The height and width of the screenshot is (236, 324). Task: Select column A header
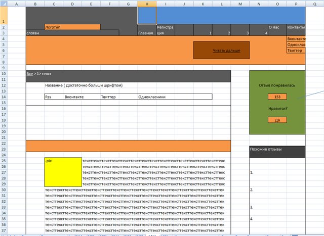click(17, 4)
